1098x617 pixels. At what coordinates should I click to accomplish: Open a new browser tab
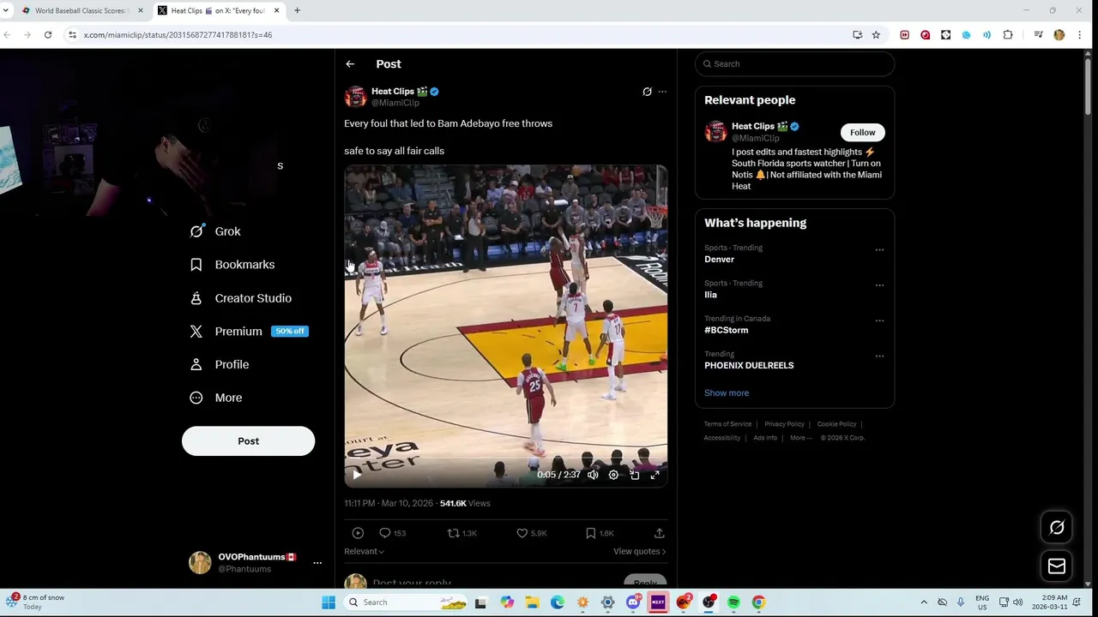(297, 10)
